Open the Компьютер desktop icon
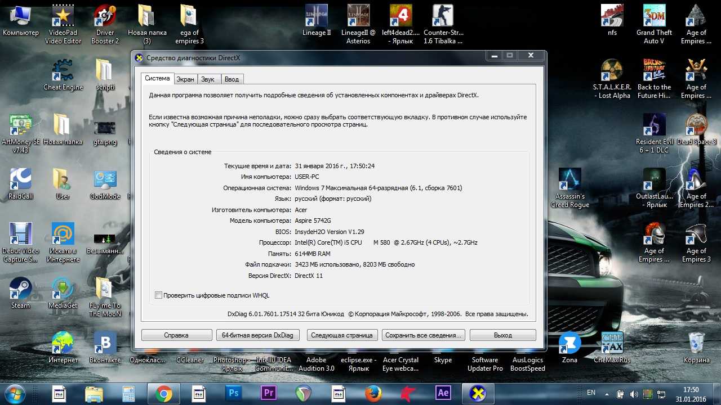This screenshot has width=721, height=405. point(21,20)
